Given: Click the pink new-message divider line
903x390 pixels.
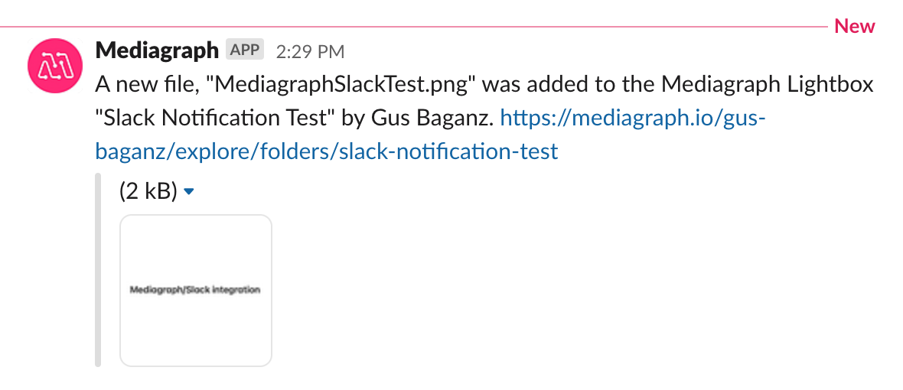Looking at the screenshot, I should 413,27.
